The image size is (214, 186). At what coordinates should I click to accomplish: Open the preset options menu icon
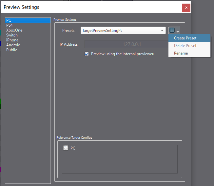pyautogui.click(x=174, y=30)
